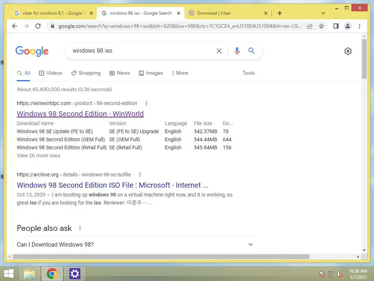374x281 pixels.
Task: Click Windows 98 Second Edition (OEM Full)
Action: coord(61,139)
